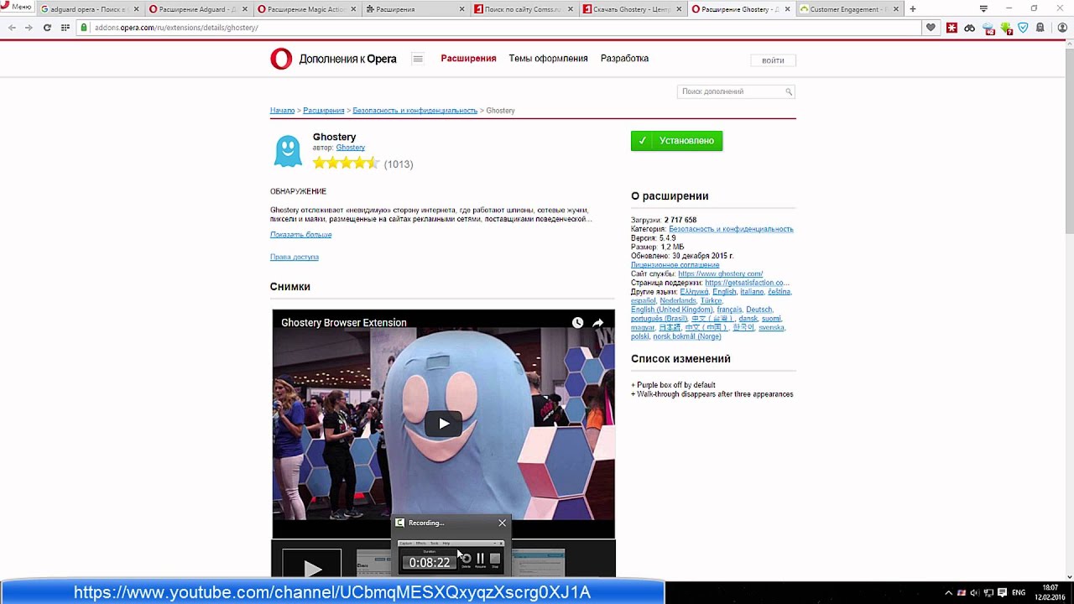Bookmark page with the heart icon
This screenshot has height=604, width=1074.
tap(931, 28)
